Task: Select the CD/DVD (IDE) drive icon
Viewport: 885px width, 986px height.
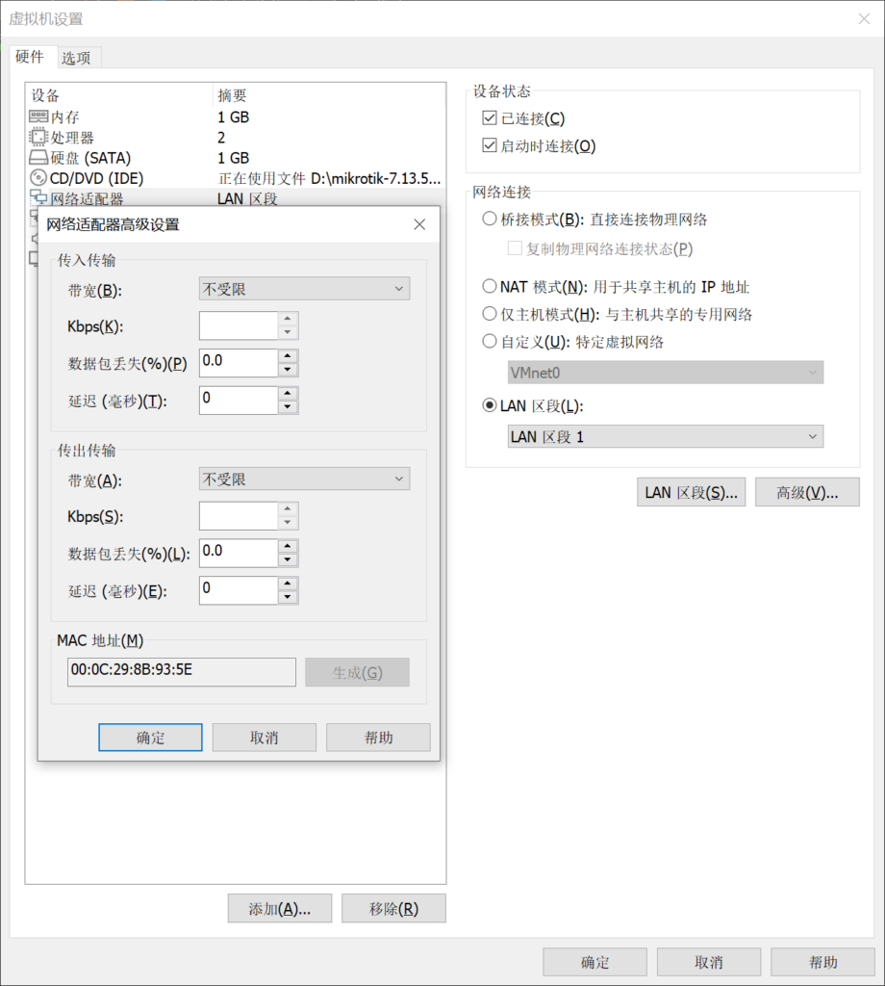Action: pyautogui.click(x=38, y=178)
